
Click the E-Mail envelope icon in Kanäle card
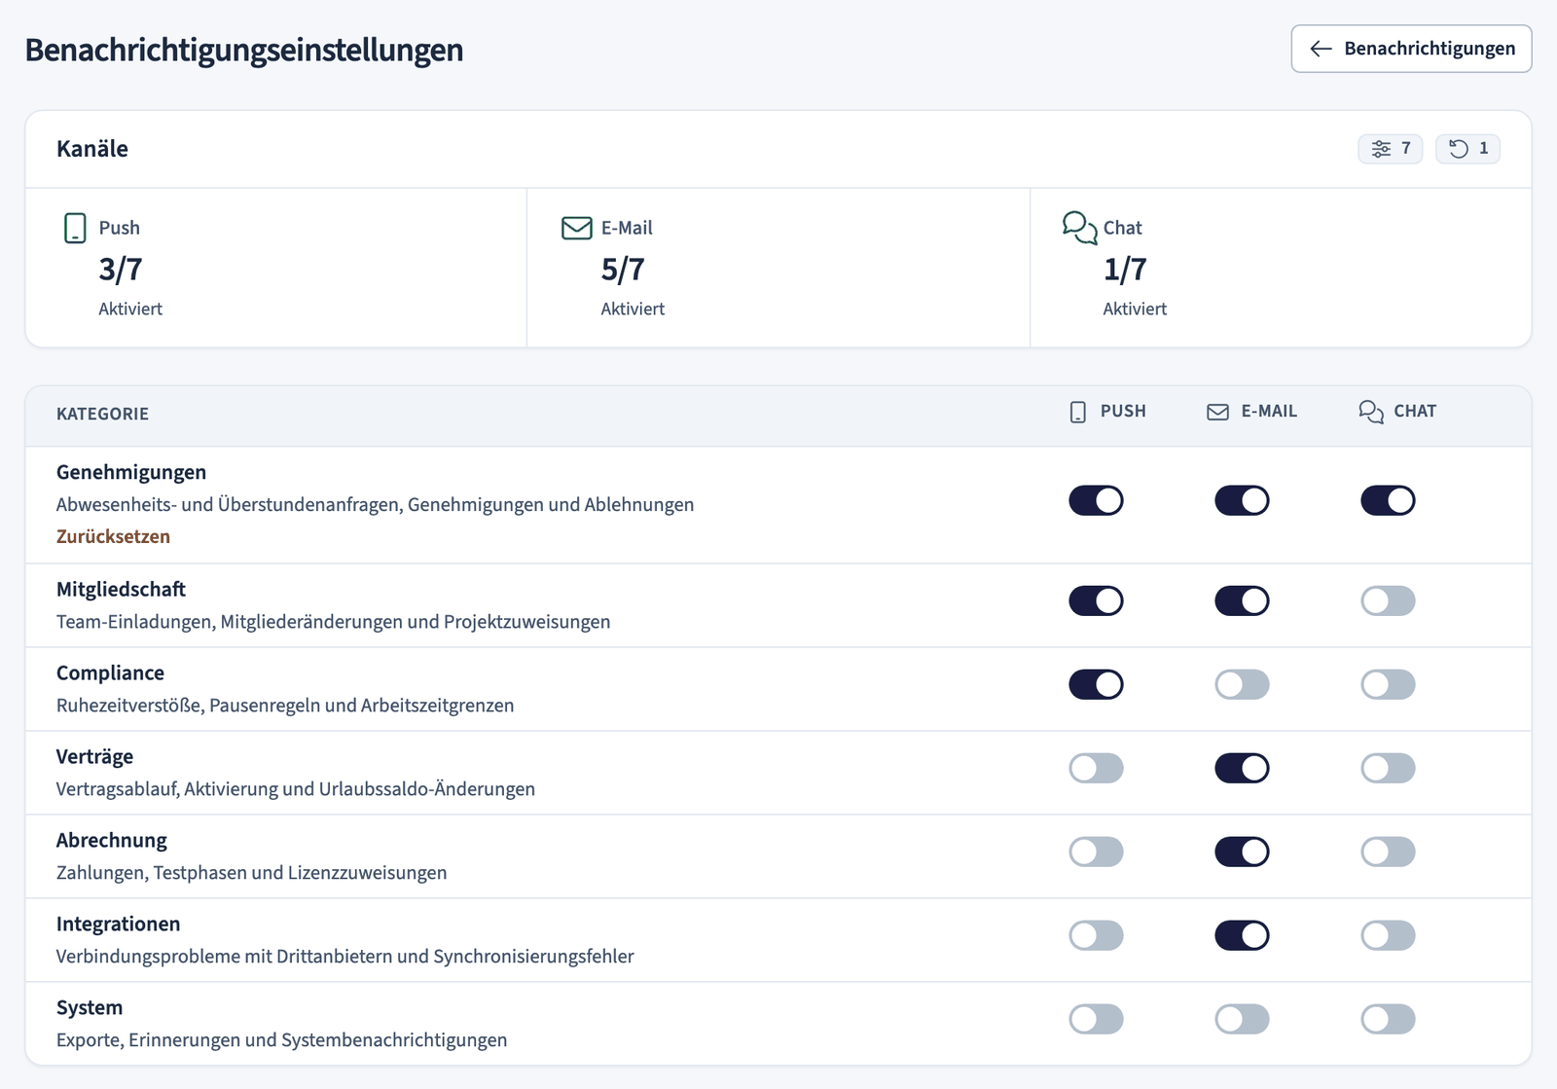tap(577, 228)
